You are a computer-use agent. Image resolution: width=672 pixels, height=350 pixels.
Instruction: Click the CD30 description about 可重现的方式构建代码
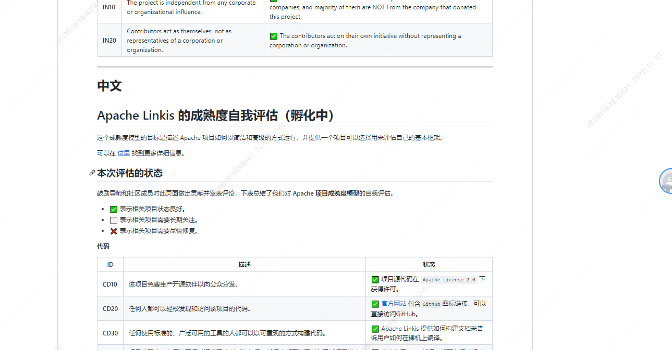click(228, 333)
